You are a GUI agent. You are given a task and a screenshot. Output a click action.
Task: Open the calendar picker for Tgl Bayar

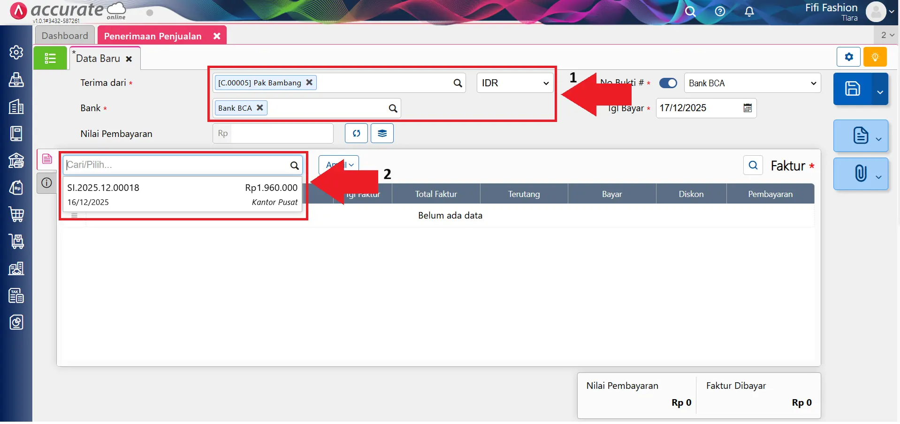(x=747, y=108)
